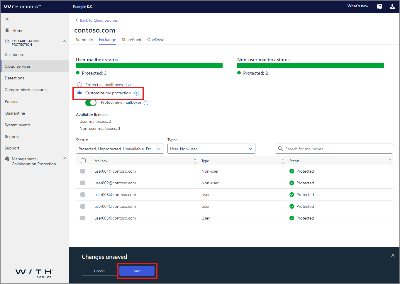Dismiss the Changes unsaved banner
Viewport: 400px width, 284px height.
point(393,255)
